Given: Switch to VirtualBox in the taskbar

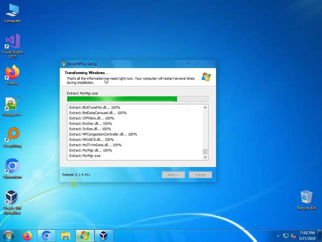Looking at the screenshot, I should click(104, 236).
